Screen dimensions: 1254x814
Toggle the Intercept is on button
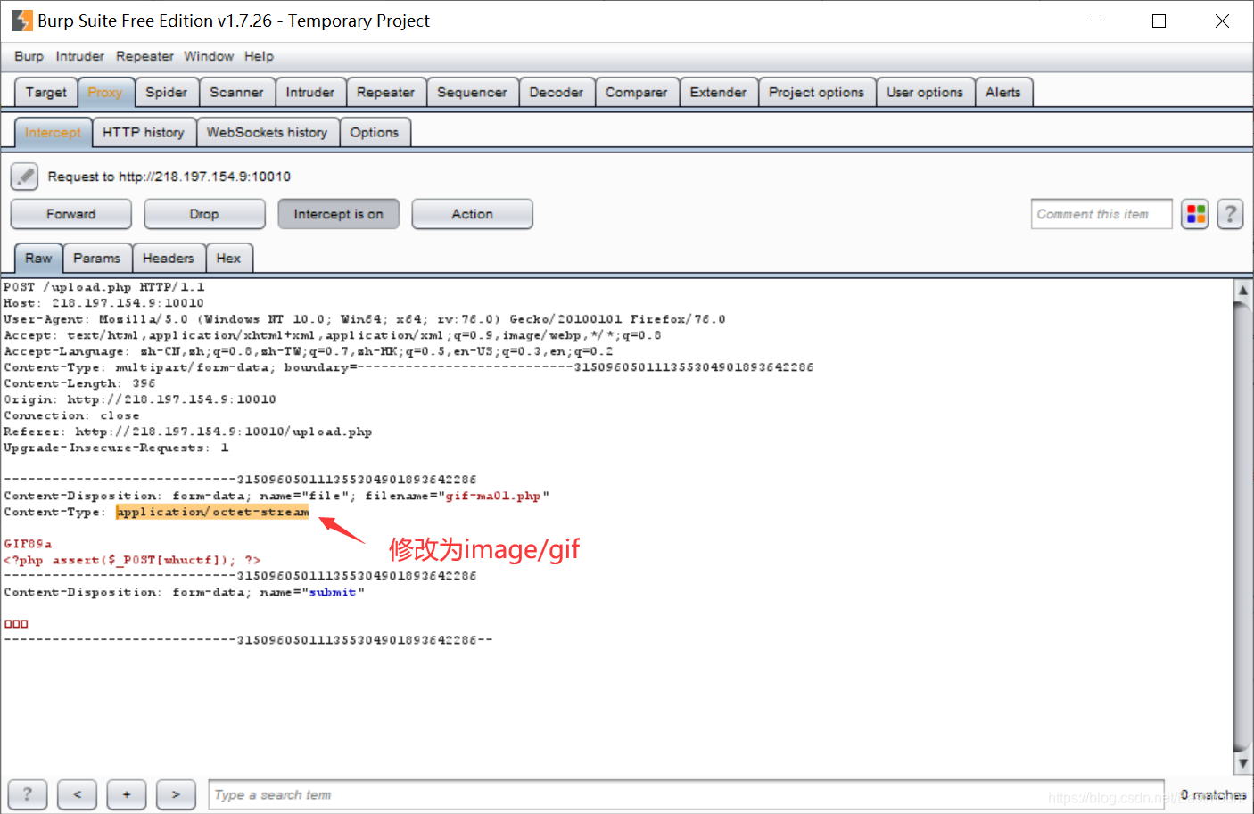coord(338,214)
